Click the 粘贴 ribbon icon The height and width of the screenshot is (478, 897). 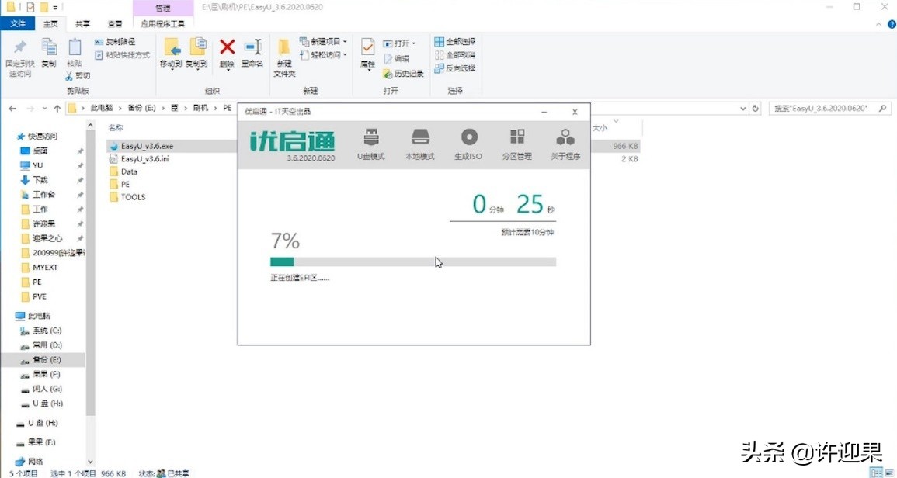tap(75, 54)
